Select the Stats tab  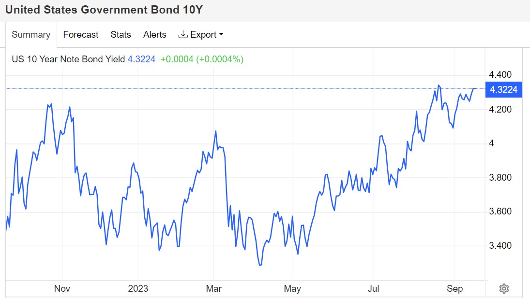coord(121,35)
